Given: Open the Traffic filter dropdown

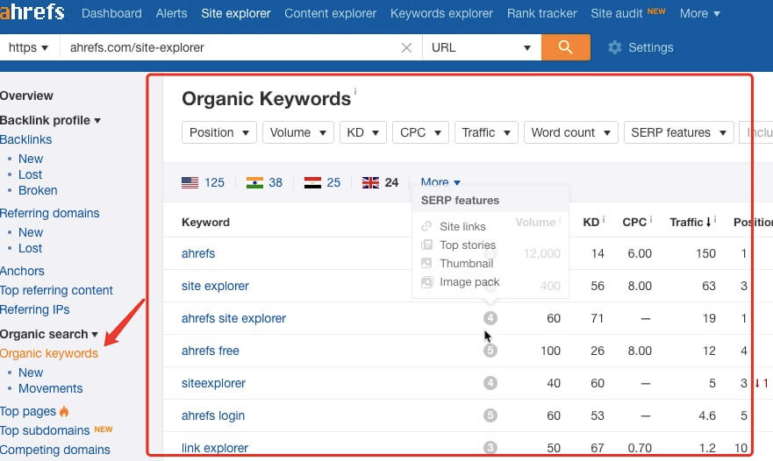Looking at the screenshot, I should coord(486,132).
